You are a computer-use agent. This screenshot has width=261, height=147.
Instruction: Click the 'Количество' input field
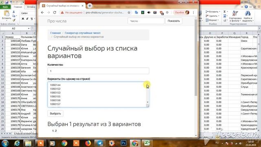coord(98,71)
